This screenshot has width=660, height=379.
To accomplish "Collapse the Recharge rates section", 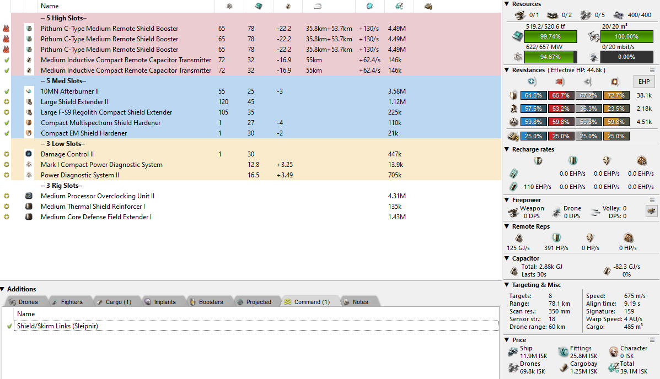I will pos(507,149).
